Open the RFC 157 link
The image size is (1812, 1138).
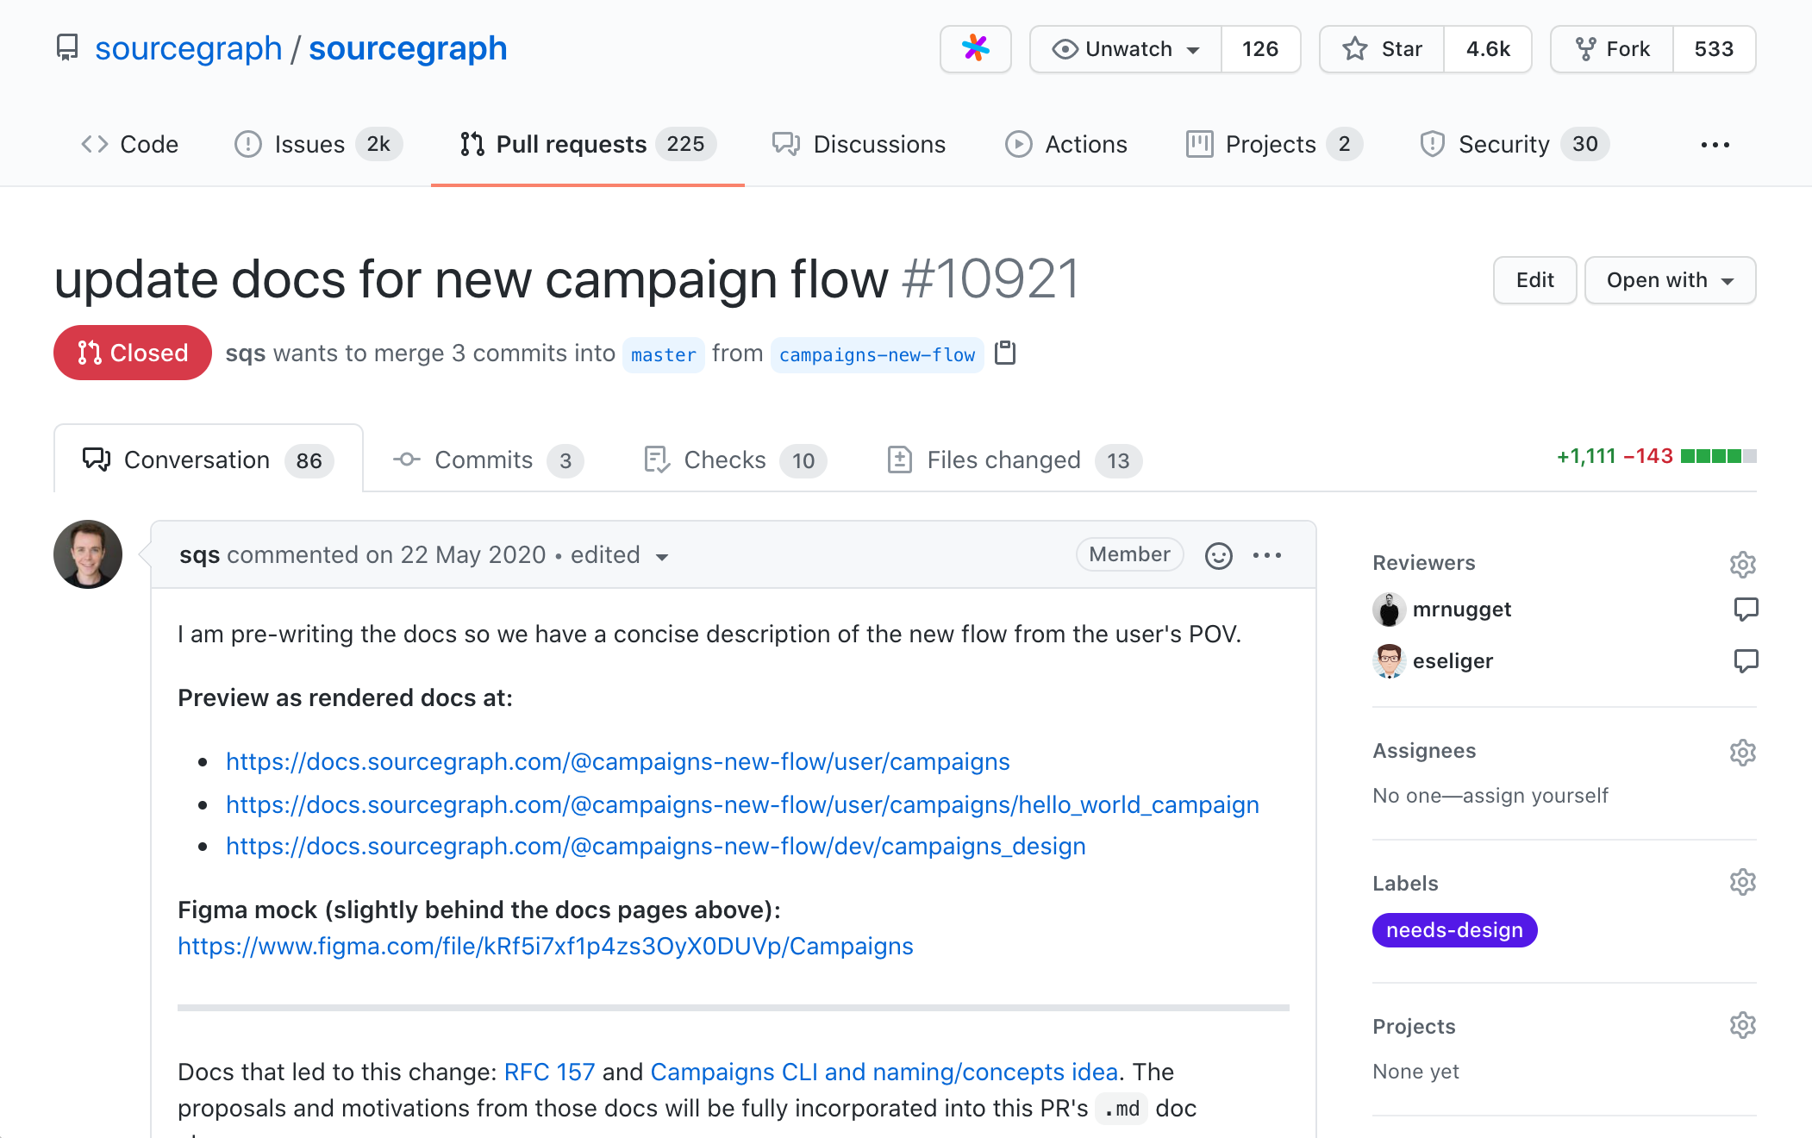click(549, 1072)
